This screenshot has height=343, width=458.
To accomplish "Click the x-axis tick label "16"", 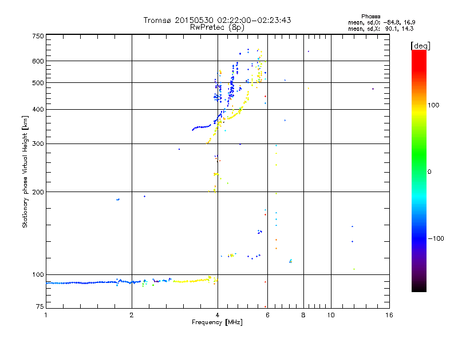I will tap(389, 315).
